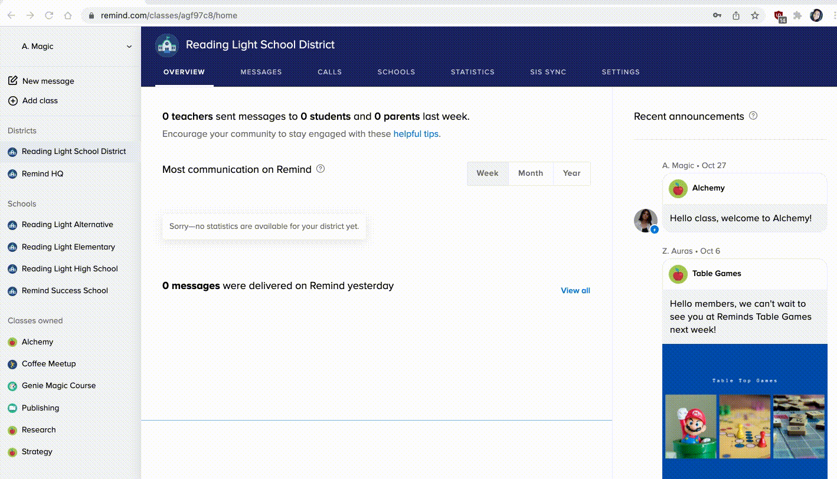
Task: Click the browser share icon
Action: click(x=736, y=15)
